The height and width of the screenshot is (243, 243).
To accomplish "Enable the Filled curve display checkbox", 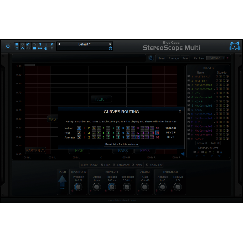I will tap(102, 165).
